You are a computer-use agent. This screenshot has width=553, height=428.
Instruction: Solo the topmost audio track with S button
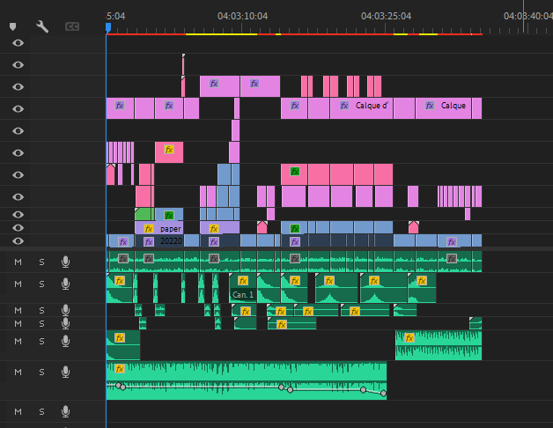pos(41,262)
